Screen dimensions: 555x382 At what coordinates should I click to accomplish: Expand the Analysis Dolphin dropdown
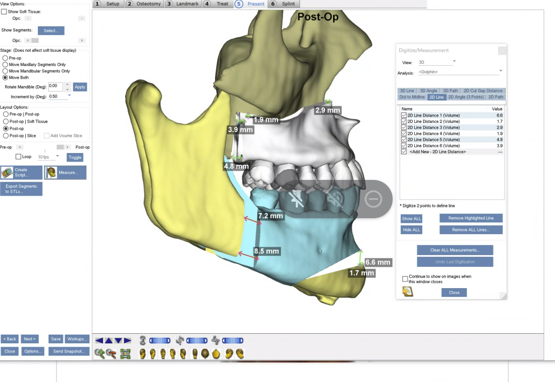click(x=501, y=71)
